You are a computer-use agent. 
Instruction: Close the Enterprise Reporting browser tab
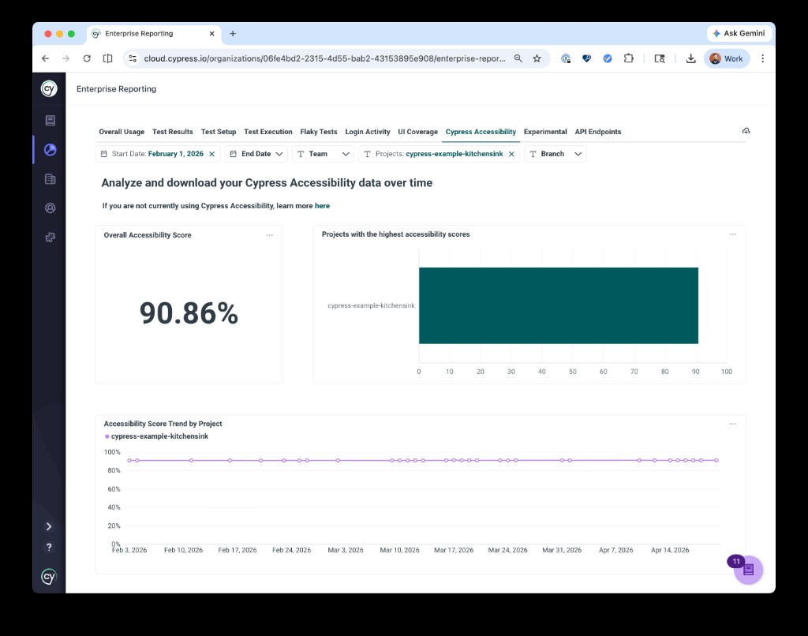[211, 33]
